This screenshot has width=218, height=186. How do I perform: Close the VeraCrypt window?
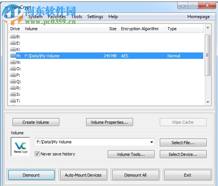point(207,6)
